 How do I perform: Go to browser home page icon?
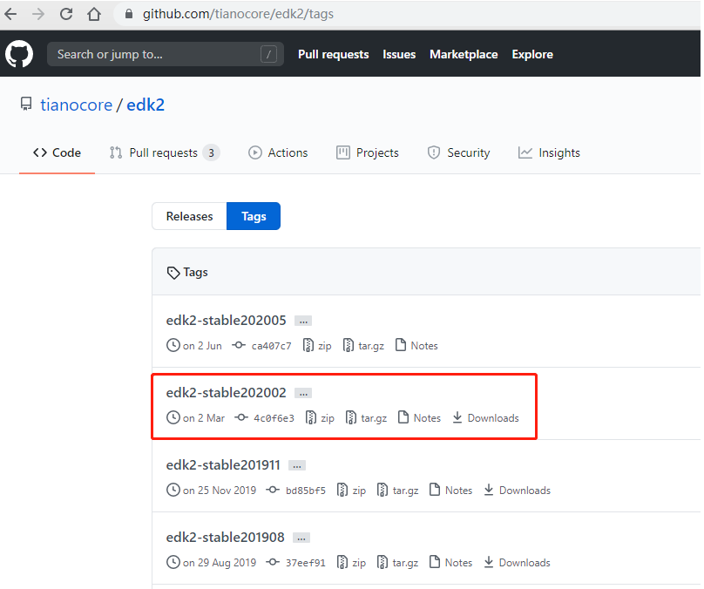94,14
